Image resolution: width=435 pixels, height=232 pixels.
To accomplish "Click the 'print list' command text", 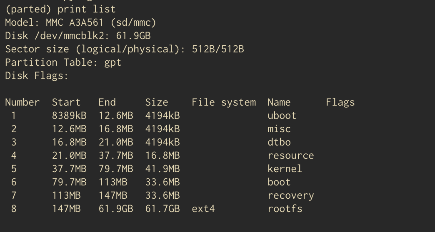I will tap(86, 9).
